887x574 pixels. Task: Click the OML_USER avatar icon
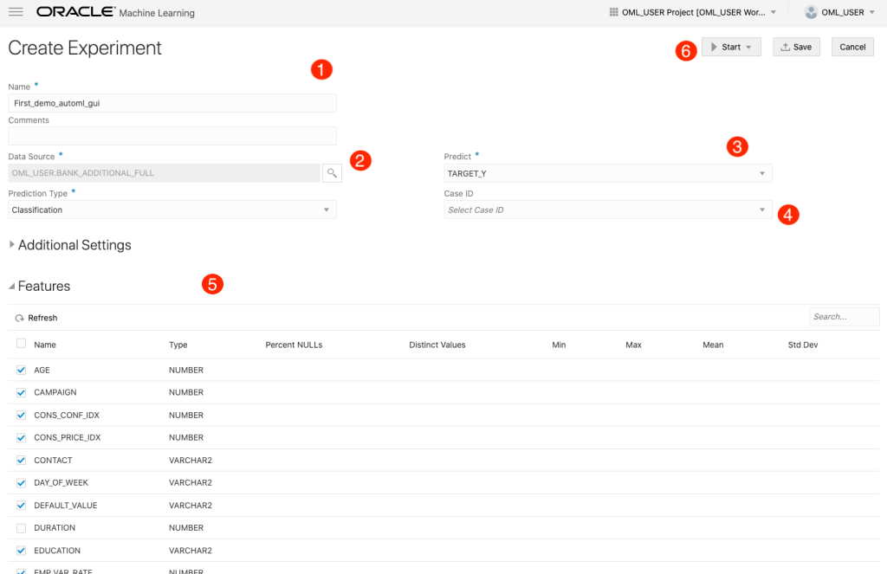click(811, 12)
